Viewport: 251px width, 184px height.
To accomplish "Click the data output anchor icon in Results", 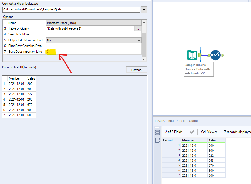I will tap(157, 140).
